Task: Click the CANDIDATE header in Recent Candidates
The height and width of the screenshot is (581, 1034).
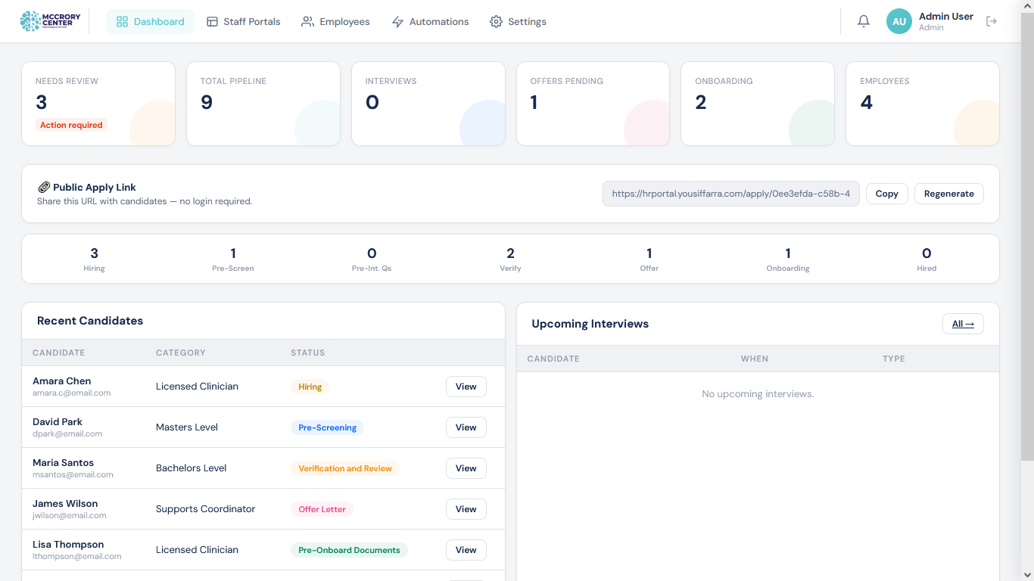Action: coord(59,353)
